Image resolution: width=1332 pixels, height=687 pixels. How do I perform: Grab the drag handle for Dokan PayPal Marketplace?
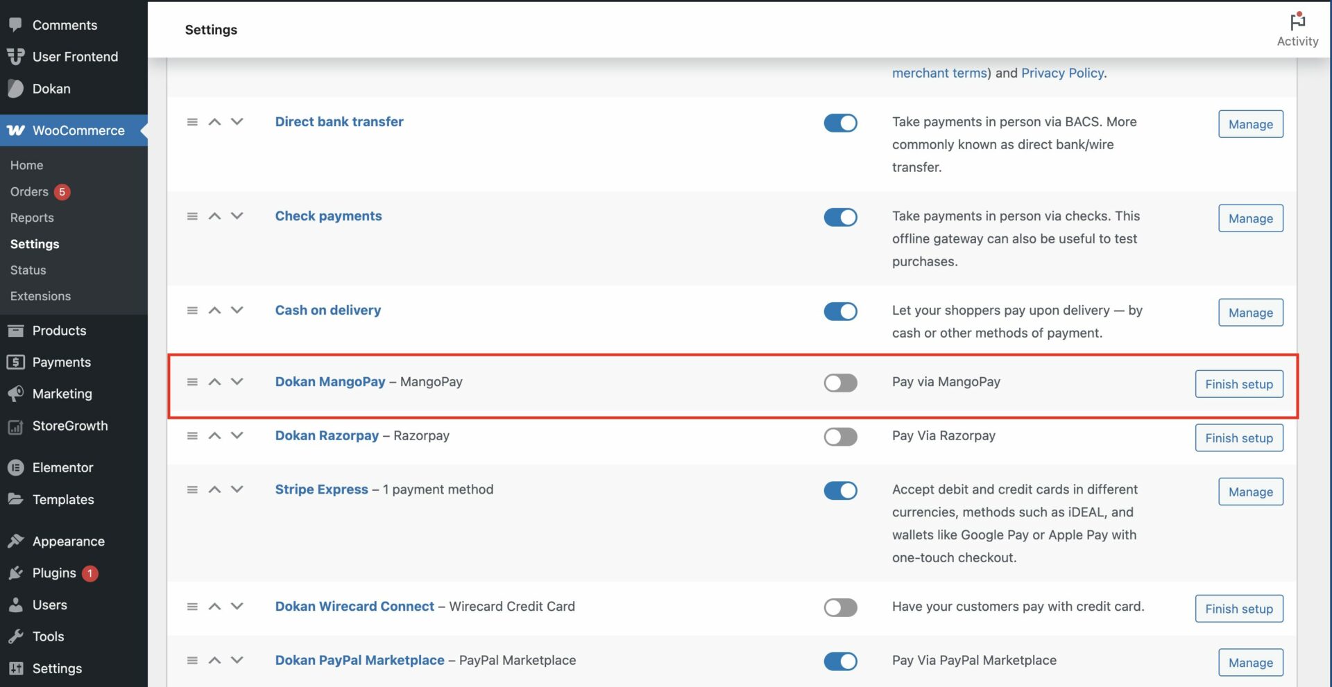(192, 661)
